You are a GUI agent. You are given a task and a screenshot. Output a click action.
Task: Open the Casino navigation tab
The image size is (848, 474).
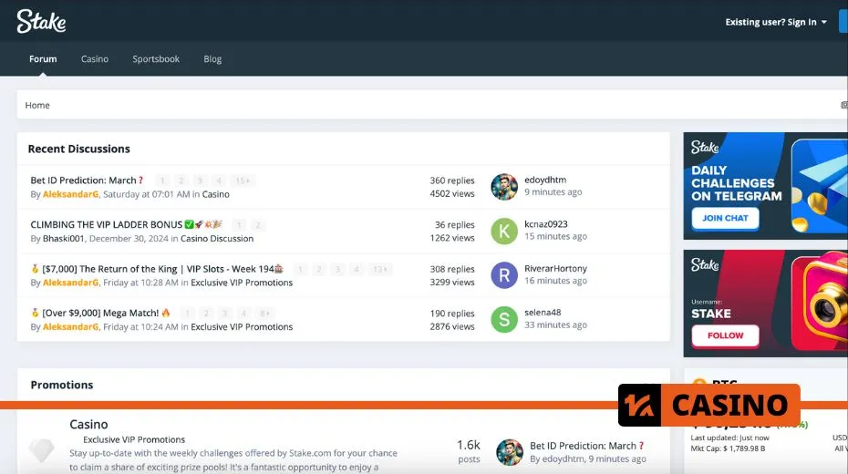coord(95,59)
